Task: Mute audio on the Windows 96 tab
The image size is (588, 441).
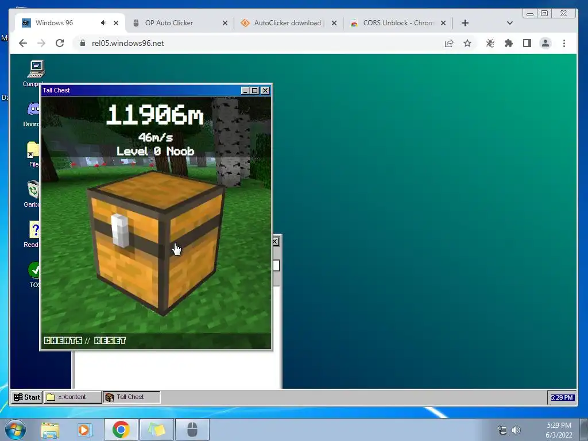Action: (x=103, y=23)
